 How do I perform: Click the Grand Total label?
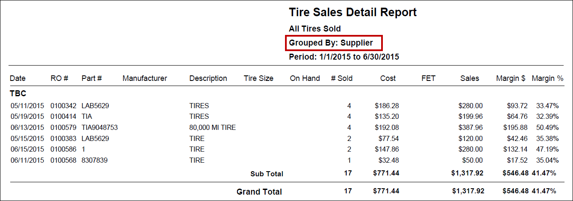259,192
